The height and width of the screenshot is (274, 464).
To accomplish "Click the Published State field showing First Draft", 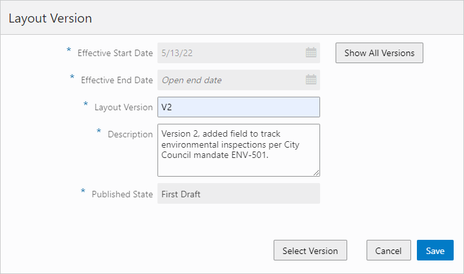I will (238, 194).
